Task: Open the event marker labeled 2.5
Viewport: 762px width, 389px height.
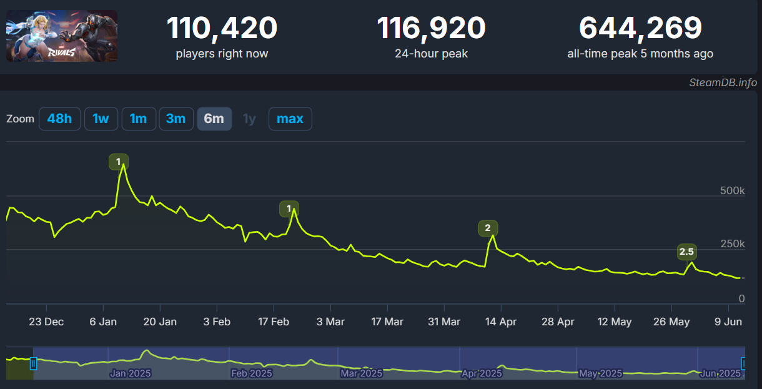Action: pos(686,252)
